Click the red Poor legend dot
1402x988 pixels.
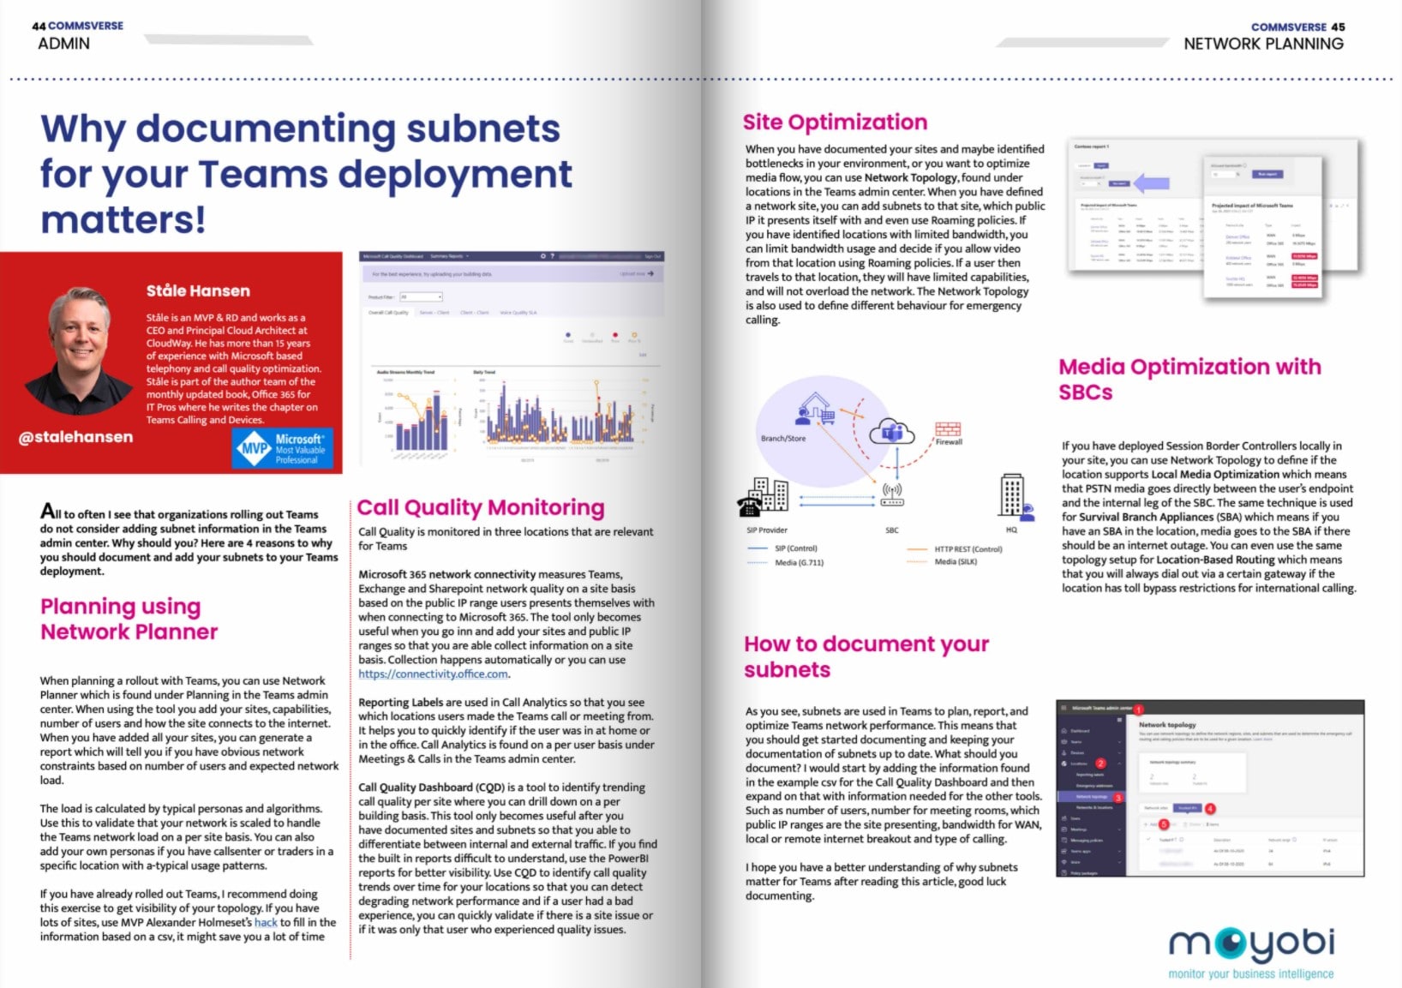(615, 335)
